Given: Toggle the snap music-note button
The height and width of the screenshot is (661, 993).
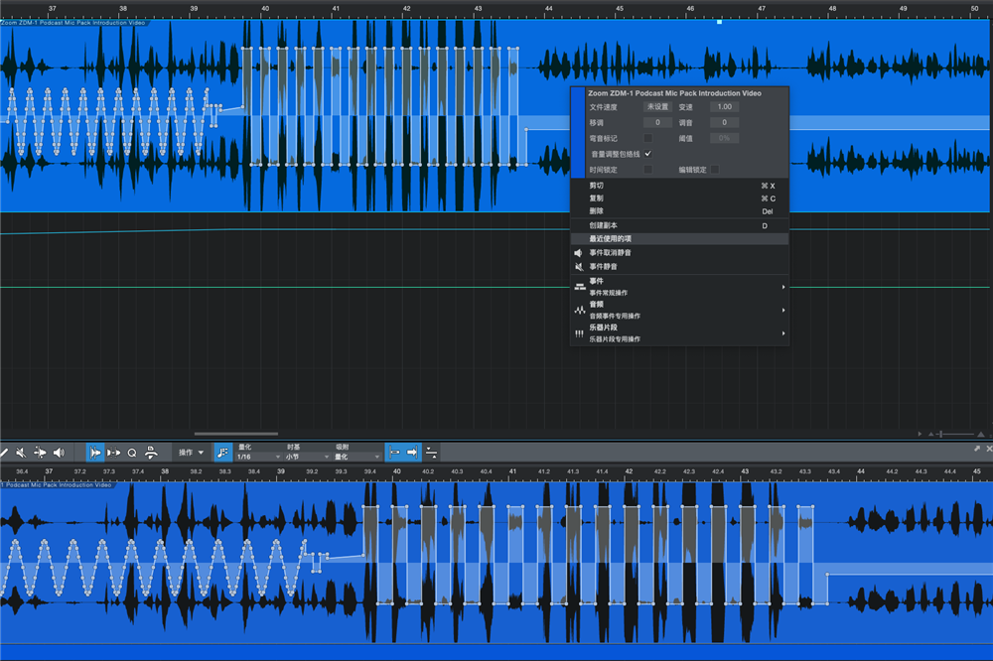Looking at the screenshot, I should click(222, 452).
